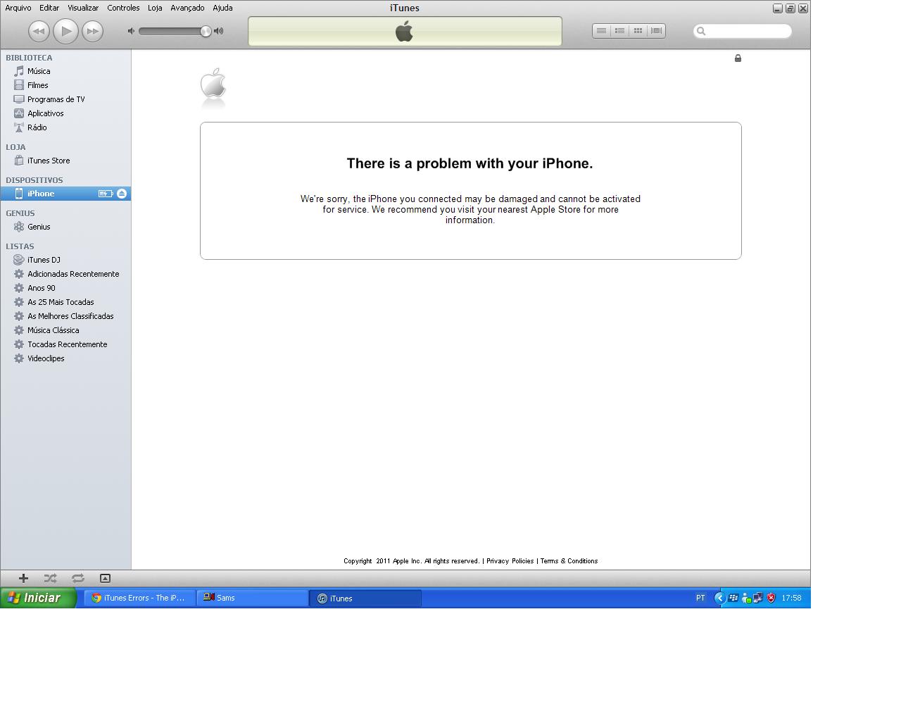
Task: Click the Play button
Action: (x=65, y=31)
